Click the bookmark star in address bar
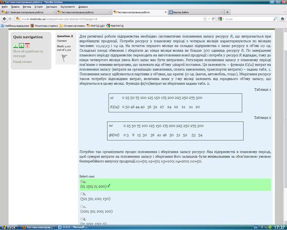Screen dimensions: 287x230 click(x=205, y=19)
